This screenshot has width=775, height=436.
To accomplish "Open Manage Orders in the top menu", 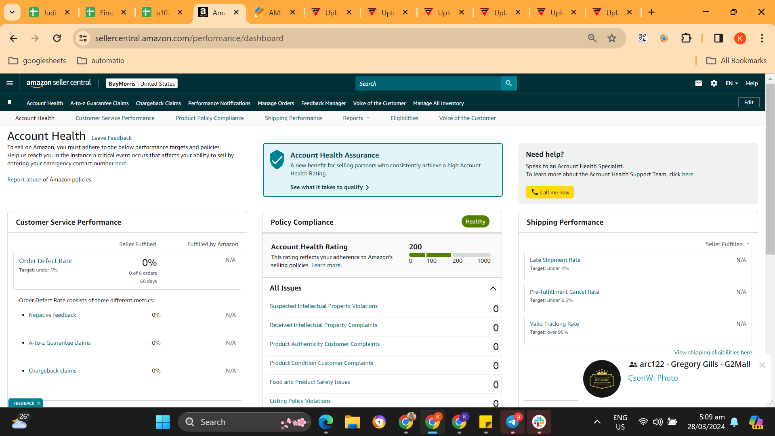I will 276,103.
